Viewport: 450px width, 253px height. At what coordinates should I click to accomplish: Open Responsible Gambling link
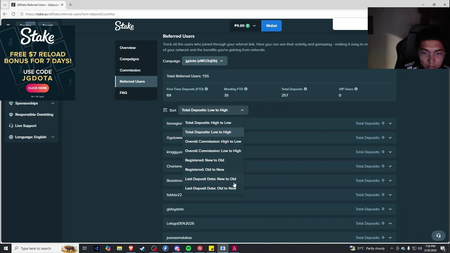tap(34, 115)
